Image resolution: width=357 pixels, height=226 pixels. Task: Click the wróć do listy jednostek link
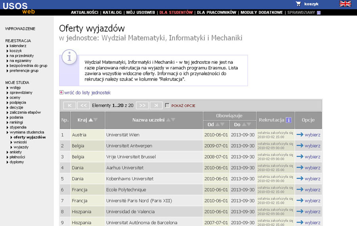point(87,93)
